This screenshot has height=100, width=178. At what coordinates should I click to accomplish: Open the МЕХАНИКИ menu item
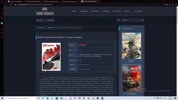(x=83, y=11)
